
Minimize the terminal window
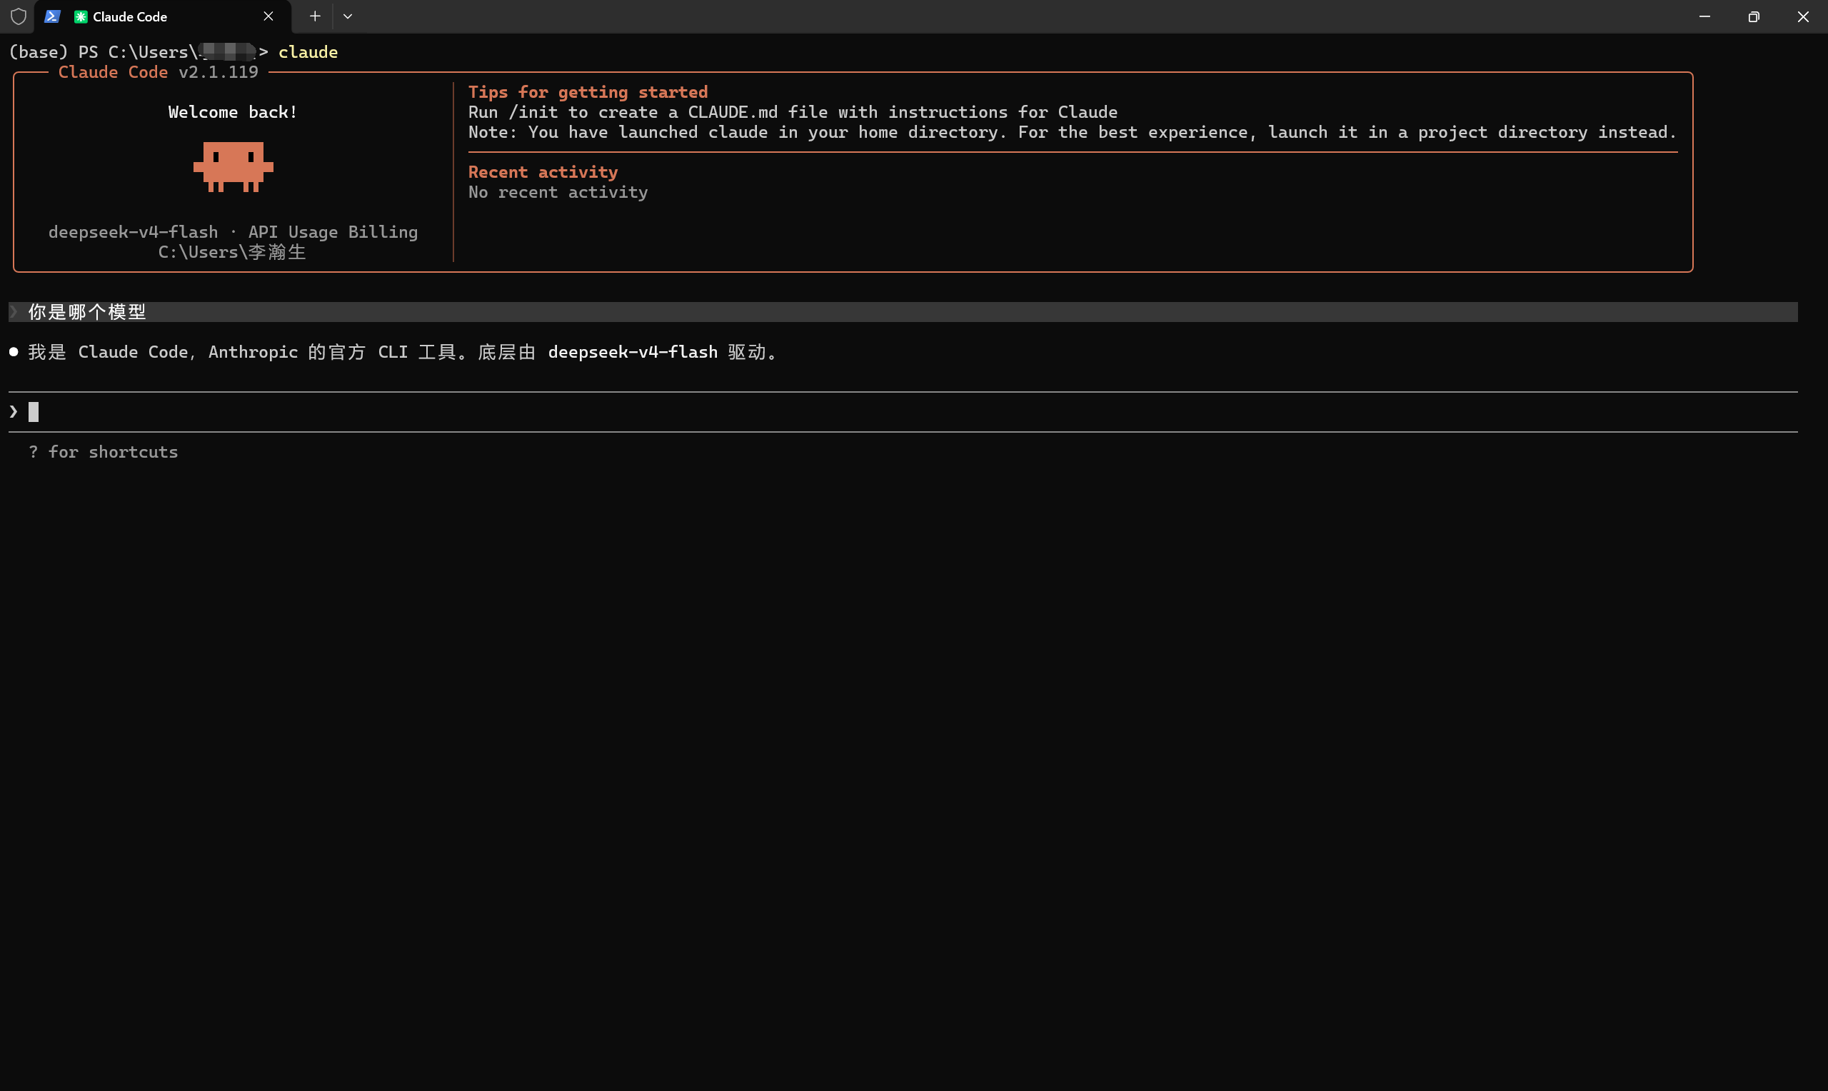click(1704, 16)
